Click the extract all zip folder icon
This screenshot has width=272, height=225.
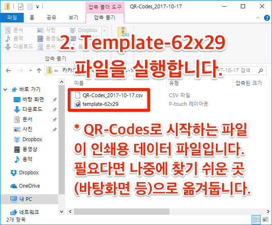[123, 32]
